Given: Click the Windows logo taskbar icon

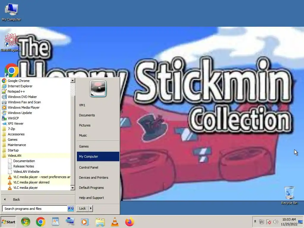Looking at the screenshot, I should click(x=26, y=222).
